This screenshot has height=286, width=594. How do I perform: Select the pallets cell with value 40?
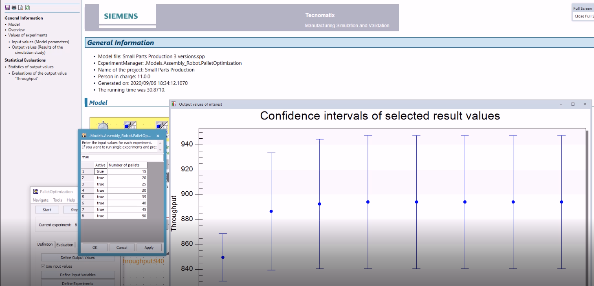tap(127, 203)
